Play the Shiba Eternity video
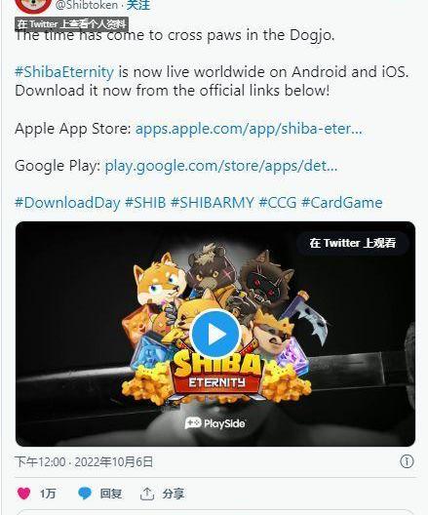This screenshot has width=428, height=515. coord(215,334)
